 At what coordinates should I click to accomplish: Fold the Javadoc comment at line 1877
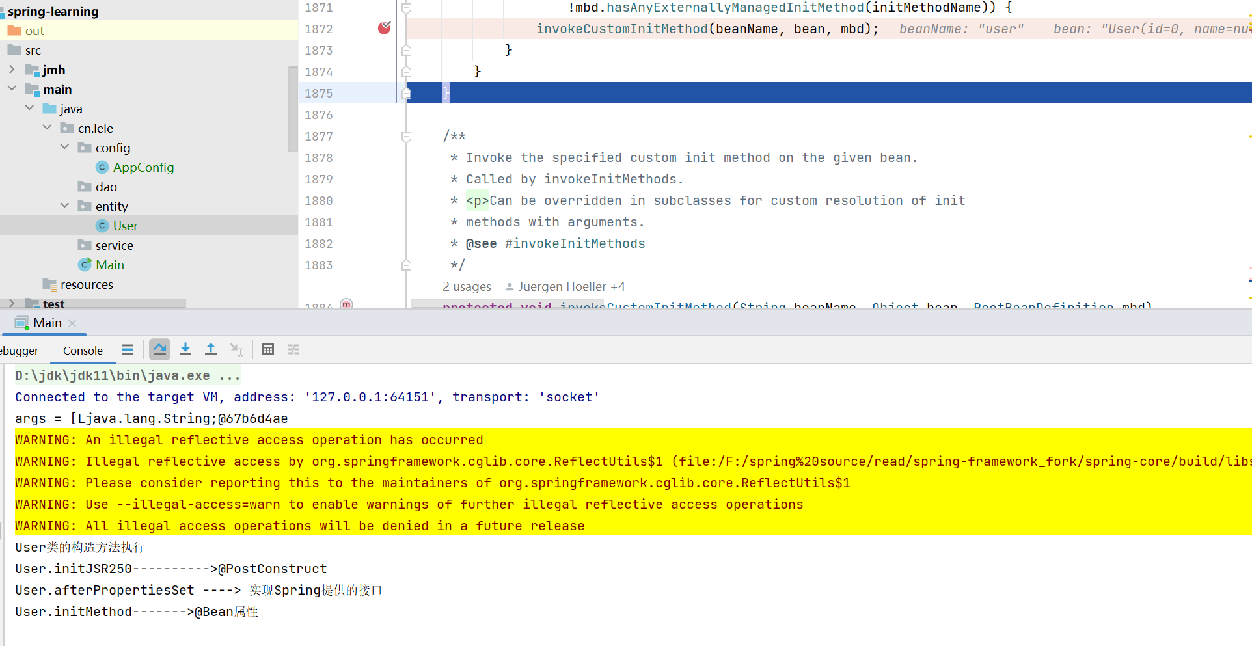click(406, 137)
